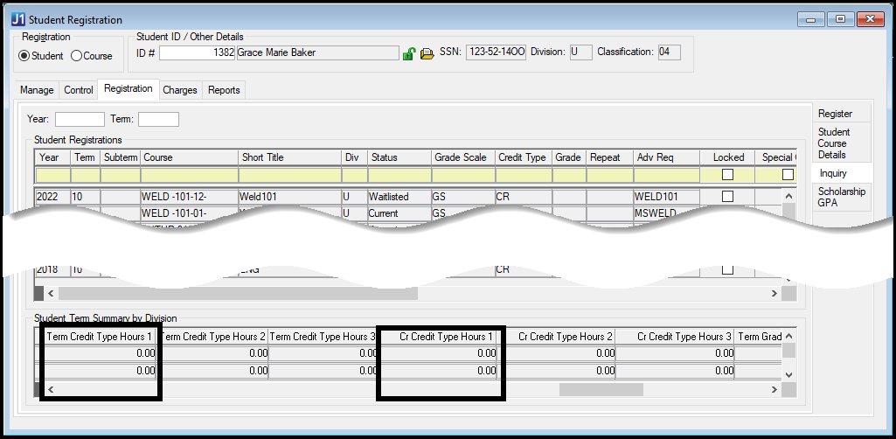Image resolution: width=896 pixels, height=439 pixels.
Task: Click the green padlock icon beside student name
Action: [x=408, y=53]
